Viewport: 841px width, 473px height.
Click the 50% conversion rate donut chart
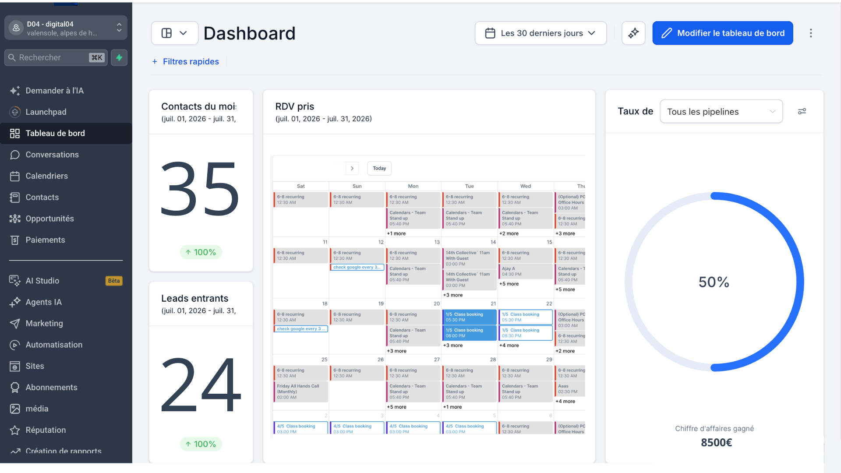(x=714, y=282)
